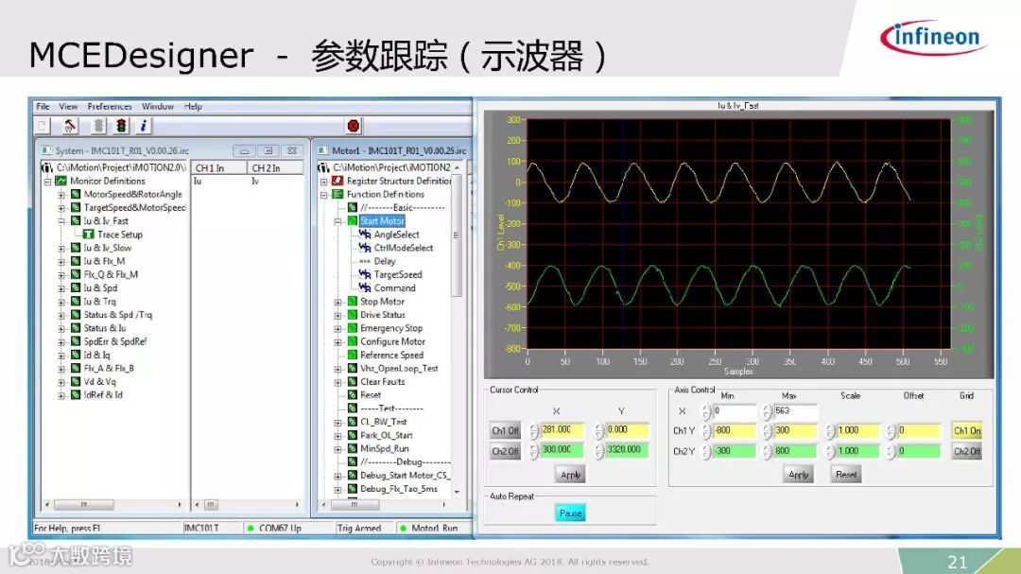1021x574 pixels.
Task: Select the Vhz_OpenLoop_Test function
Action: (x=399, y=368)
